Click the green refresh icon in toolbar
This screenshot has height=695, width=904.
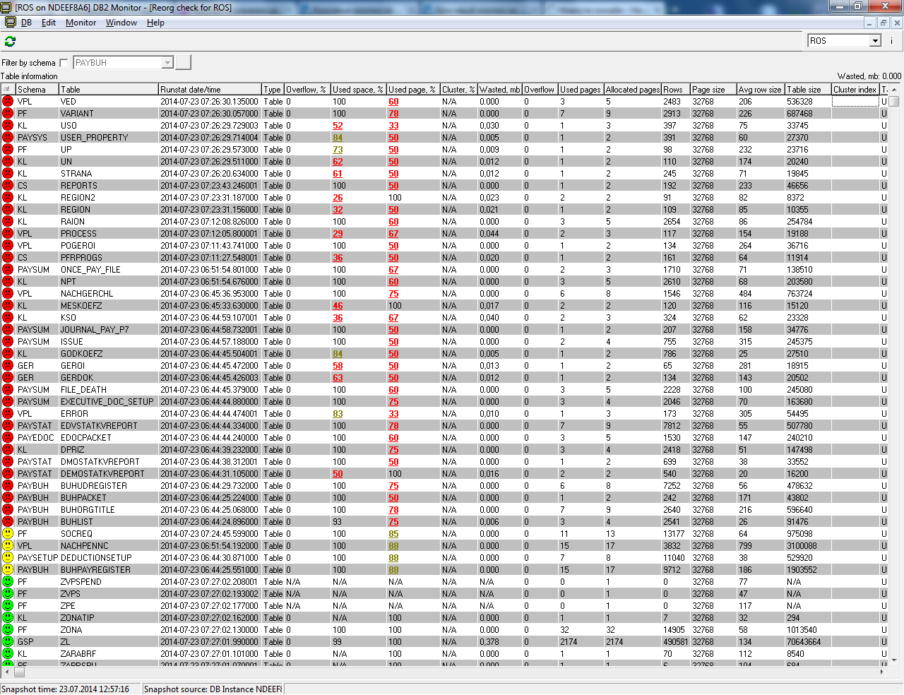[x=10, y=42]
